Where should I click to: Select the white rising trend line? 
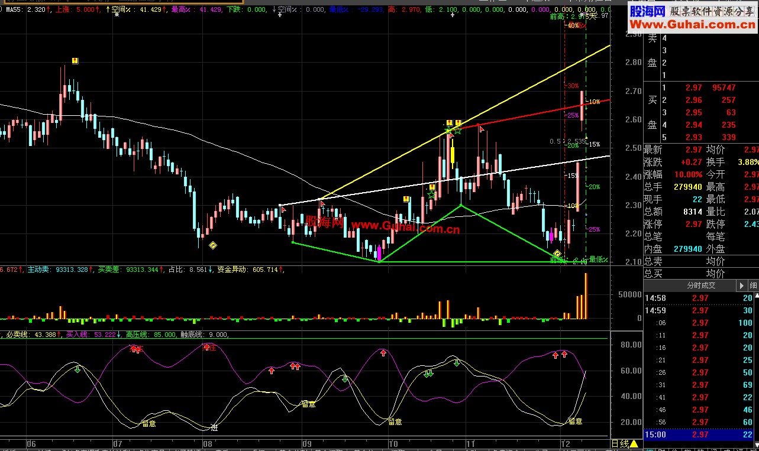click(x=444, y=180)
